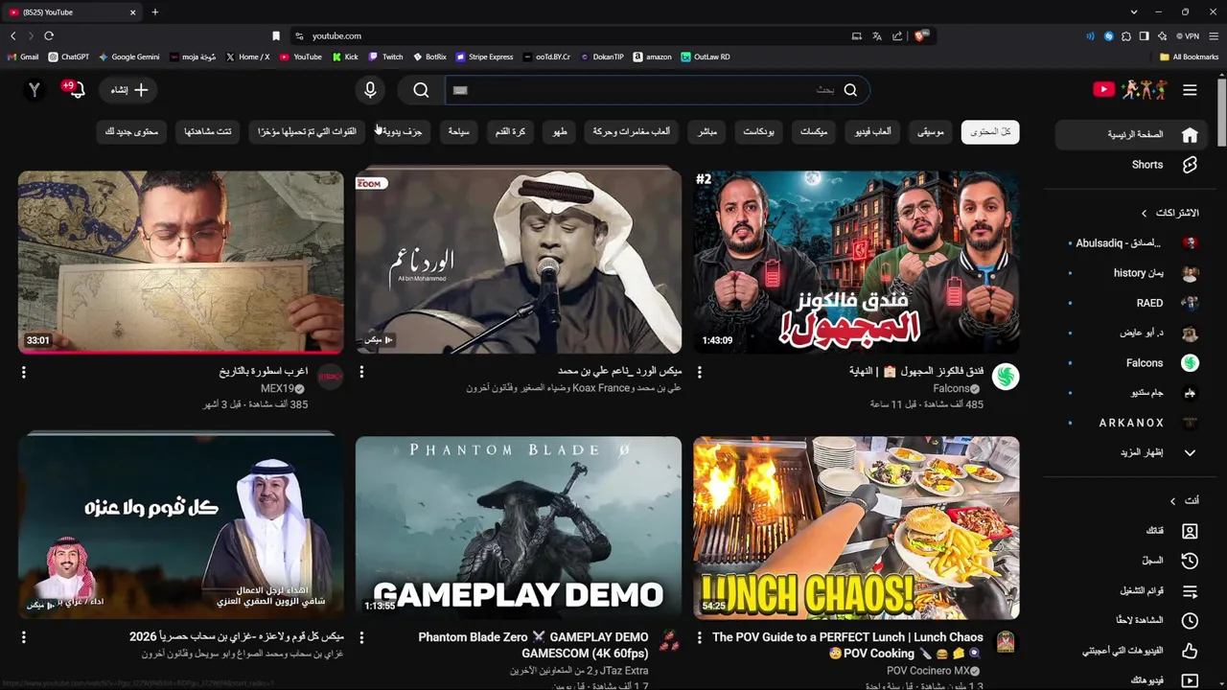Open the Stripe Express bookmark
Screen dimensions: 1227x690
[x=485, y=57]
